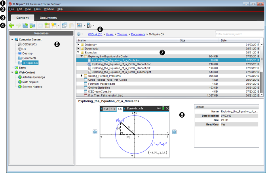Click the Up One Level folder icon
This screenshot has width=266, height=173.
click(x=25, y=25)
